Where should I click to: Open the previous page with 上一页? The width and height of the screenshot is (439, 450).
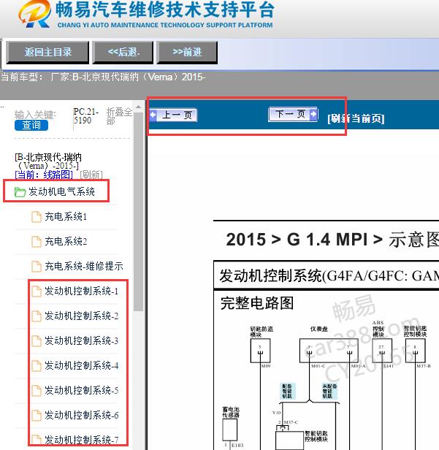(173, 115)
